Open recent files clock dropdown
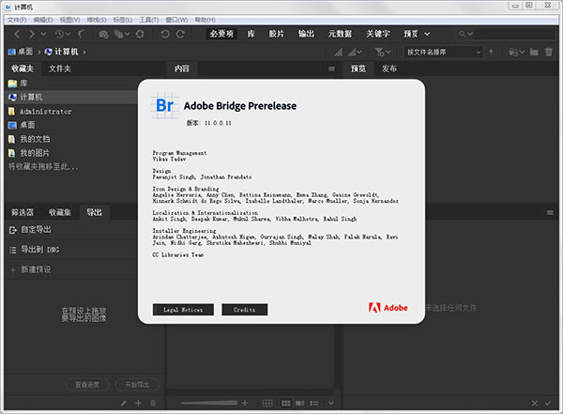This screenshot has height=414, width=563. click(63, 34)
